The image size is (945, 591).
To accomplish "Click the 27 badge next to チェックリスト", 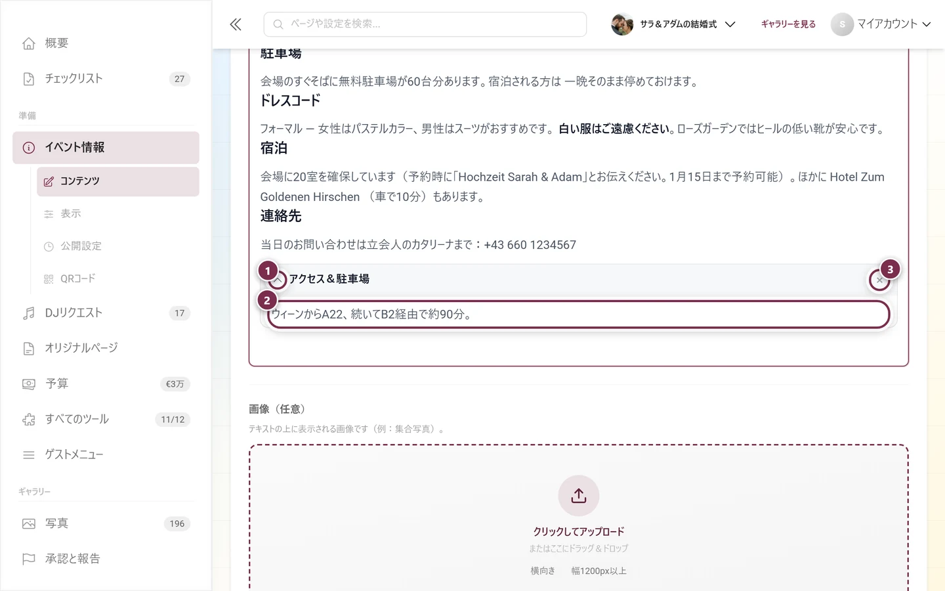I will (180, 79).
